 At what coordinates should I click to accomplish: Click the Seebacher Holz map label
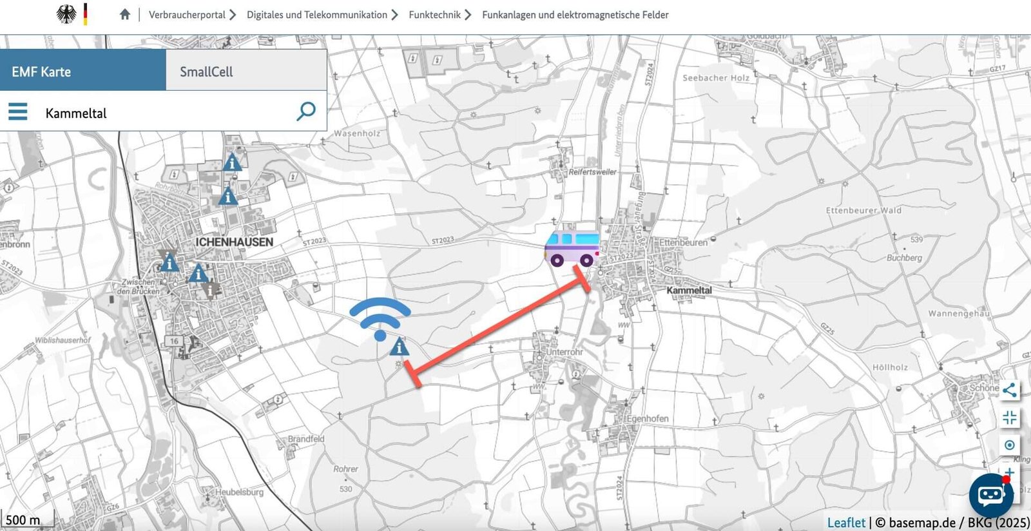pos(716,78)
